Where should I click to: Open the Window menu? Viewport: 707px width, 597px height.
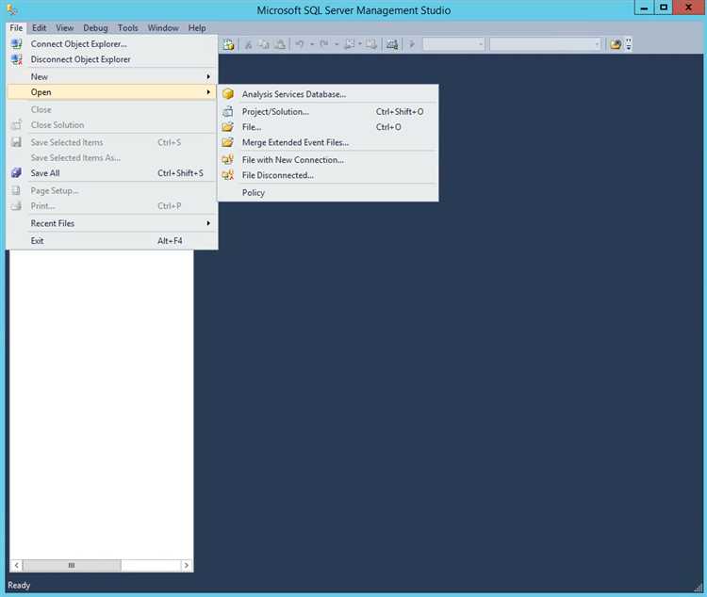[x=163, y=28]
